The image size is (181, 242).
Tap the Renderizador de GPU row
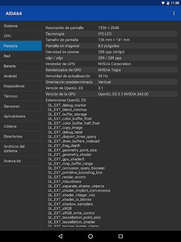[111, 70]
